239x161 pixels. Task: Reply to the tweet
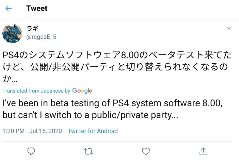(32, 151)
